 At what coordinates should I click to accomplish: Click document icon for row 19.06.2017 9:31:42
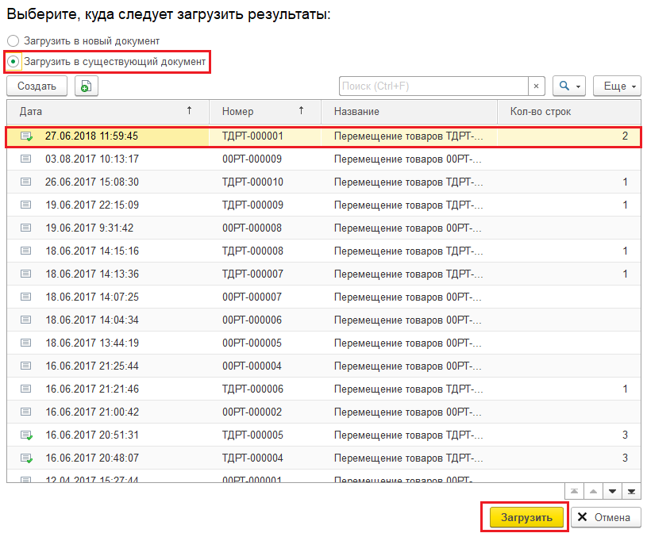click(x=26, y=228)
